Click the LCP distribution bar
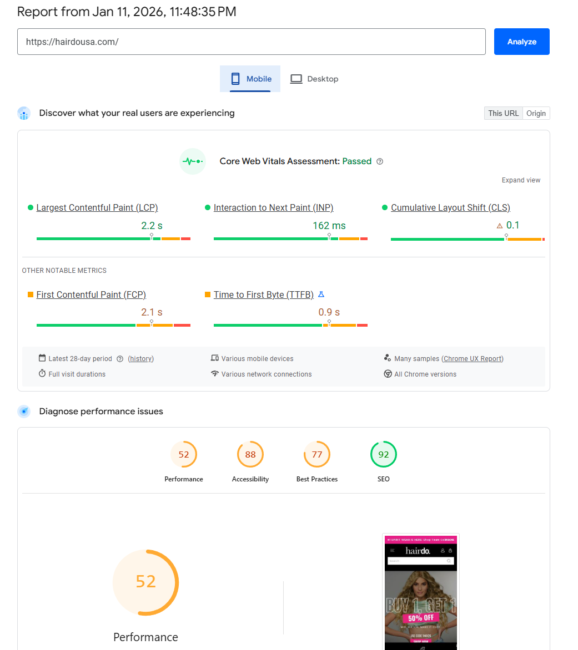 click(x=113, y=239)
